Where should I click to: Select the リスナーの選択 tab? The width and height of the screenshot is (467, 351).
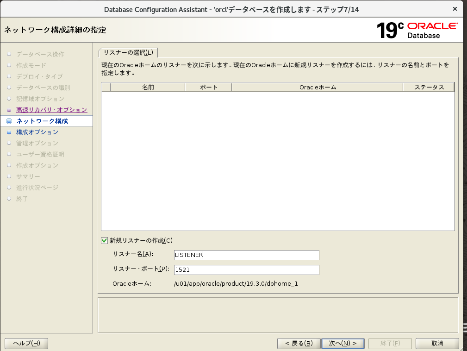[128, 52]
